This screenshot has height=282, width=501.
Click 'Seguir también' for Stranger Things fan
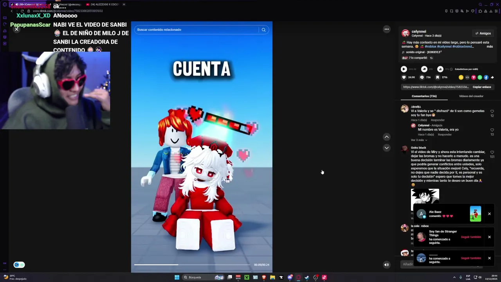(x=471, y=237)
